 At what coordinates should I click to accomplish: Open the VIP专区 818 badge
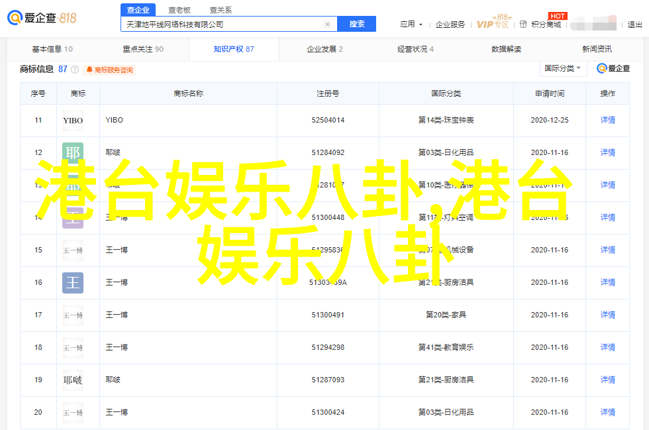click(x=493, y=22)
